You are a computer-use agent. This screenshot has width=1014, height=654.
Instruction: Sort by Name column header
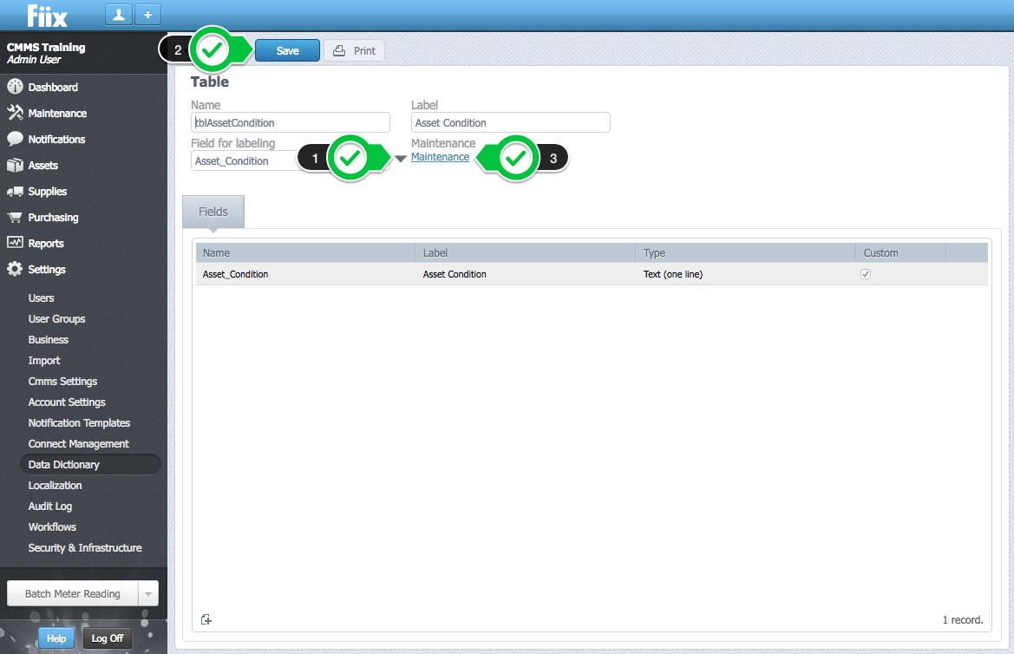pos(305,253)
